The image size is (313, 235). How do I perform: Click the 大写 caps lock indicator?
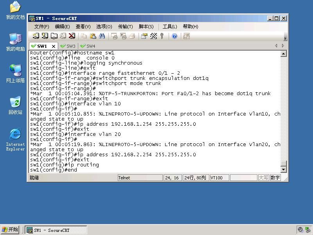(263, 178)
